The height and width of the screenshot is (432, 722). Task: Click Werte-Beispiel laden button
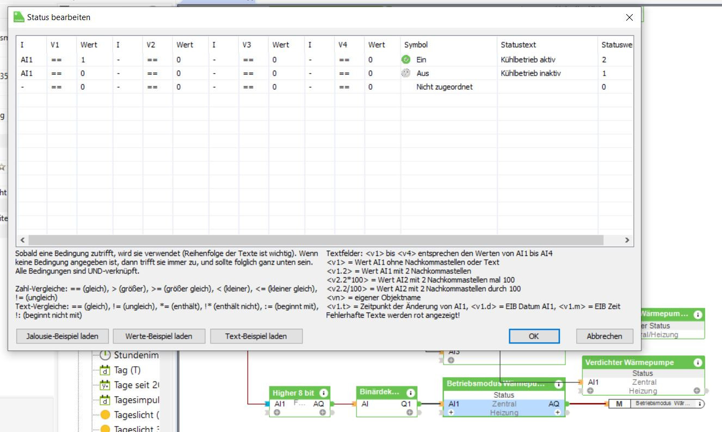coord(159,336)
